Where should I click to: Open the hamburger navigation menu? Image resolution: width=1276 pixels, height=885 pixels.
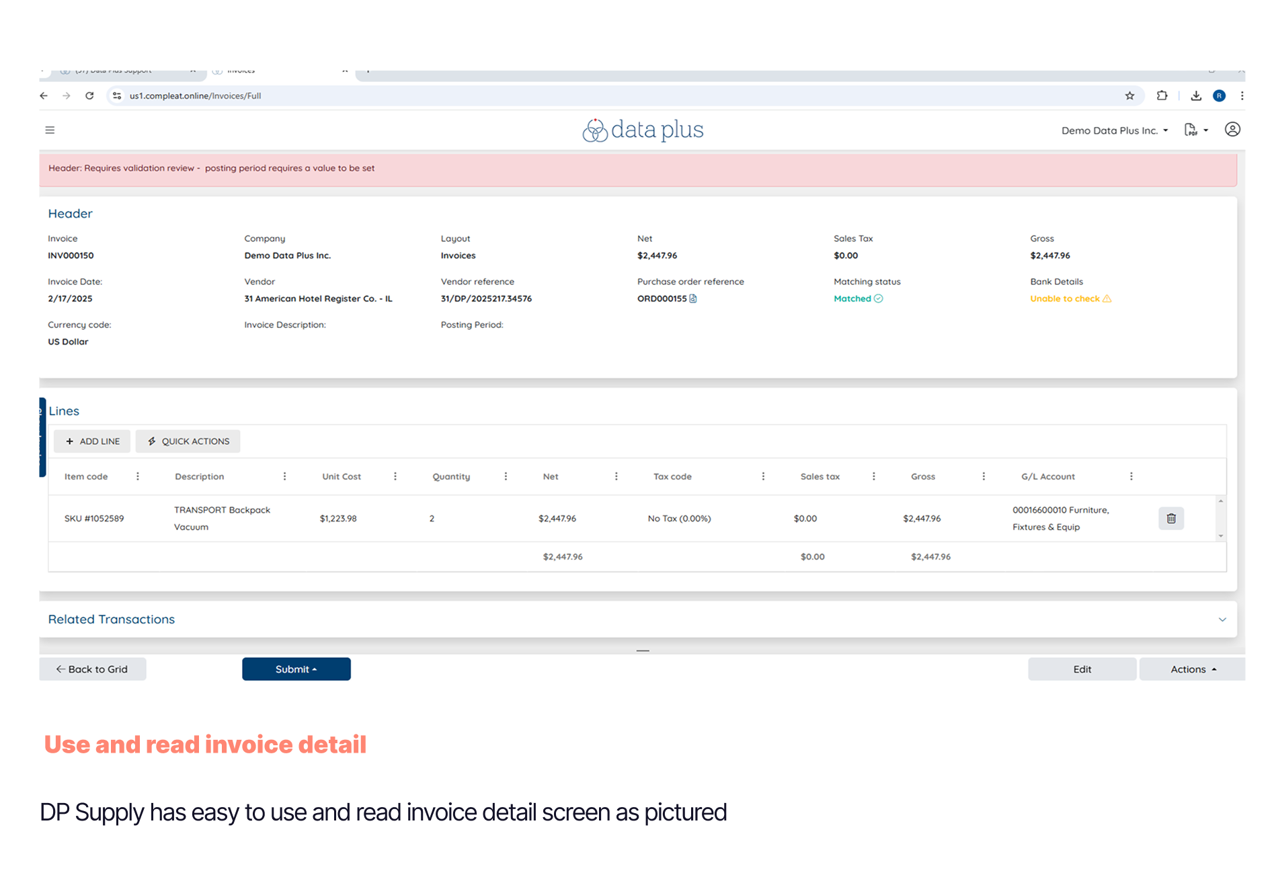(50, 130)
